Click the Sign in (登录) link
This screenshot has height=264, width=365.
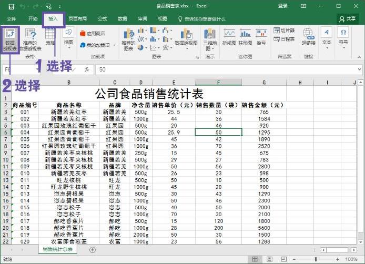tap(282, 6)
